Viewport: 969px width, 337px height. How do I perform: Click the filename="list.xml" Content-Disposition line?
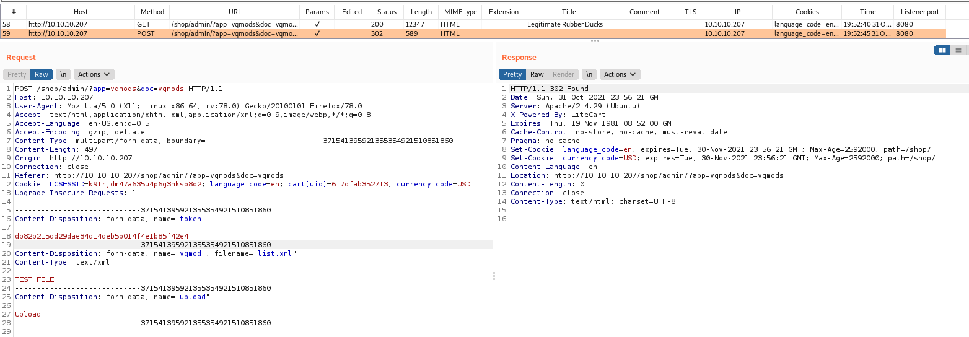pyautogui.click(x=156, y=253)
